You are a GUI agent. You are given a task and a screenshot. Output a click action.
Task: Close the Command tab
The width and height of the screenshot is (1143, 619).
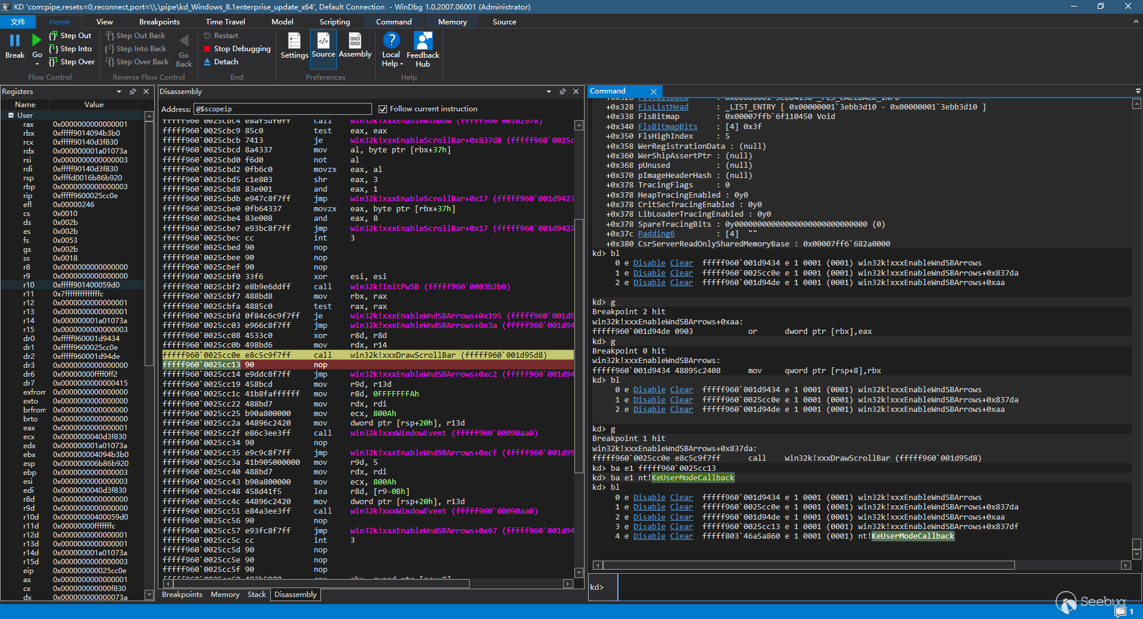point(653,92)
